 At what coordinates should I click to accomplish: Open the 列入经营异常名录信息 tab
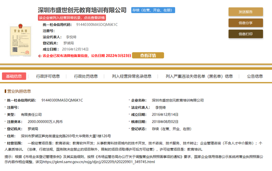132,76
